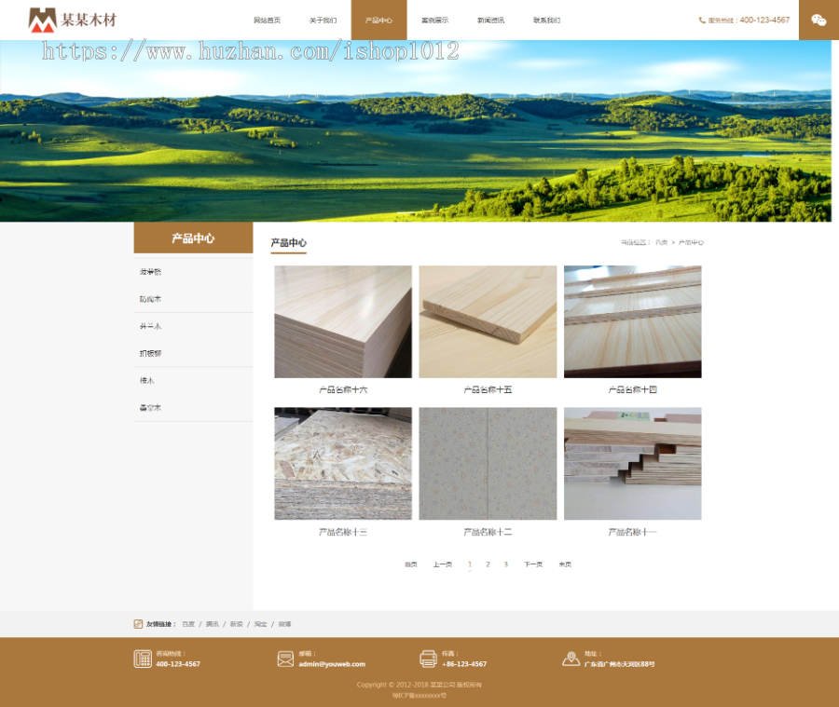The height and width of the screenshot is (707, 839).
Task: Go to page 3 via pagination
Action: coord(506,564)
